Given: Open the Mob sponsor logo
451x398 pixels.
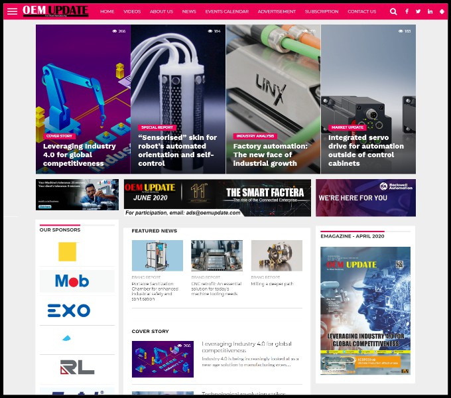Looking at the screenshot, I should (x=72, y=281).
